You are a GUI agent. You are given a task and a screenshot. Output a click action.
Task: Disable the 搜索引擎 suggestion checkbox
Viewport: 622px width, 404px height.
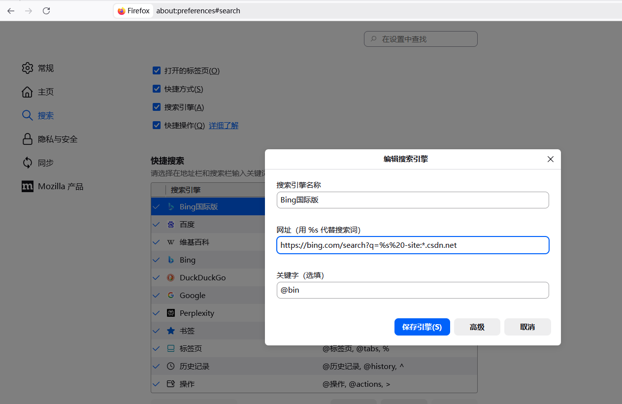click(157, 107)
